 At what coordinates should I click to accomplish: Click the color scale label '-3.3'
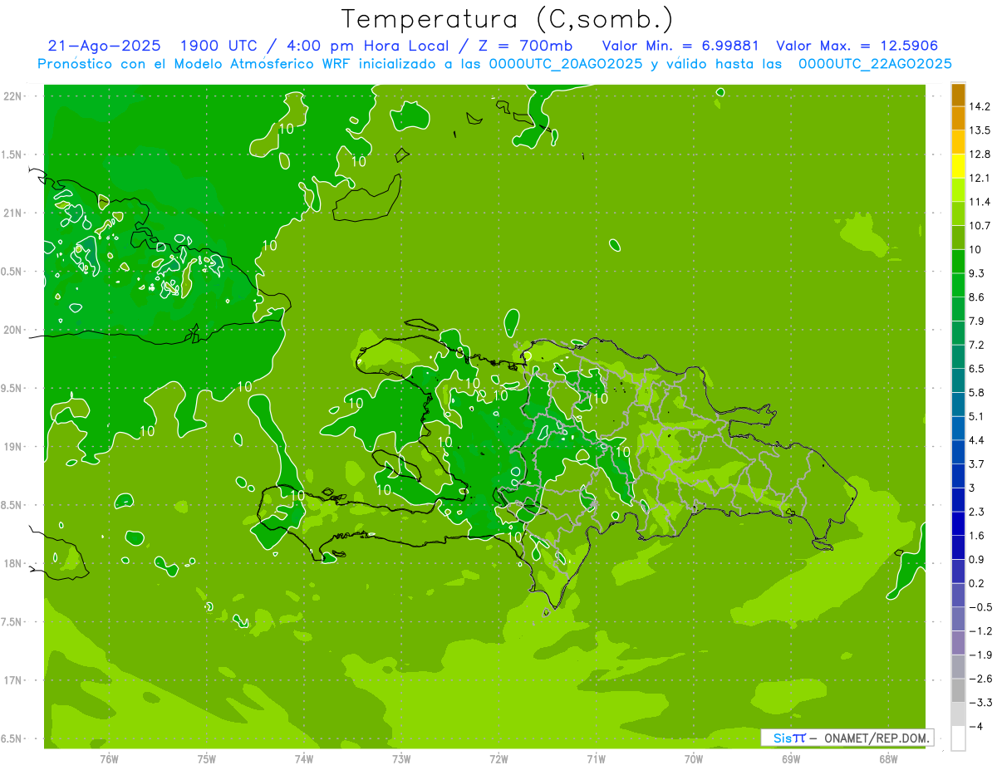(x=980, y=703)
